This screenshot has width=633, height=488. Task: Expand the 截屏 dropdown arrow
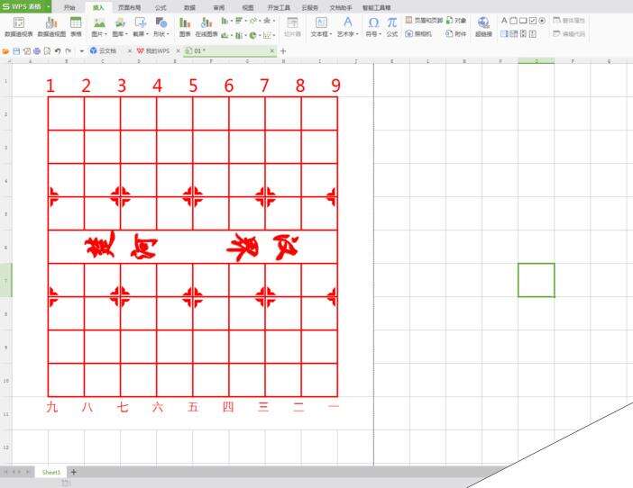click(x=147, y=34)
